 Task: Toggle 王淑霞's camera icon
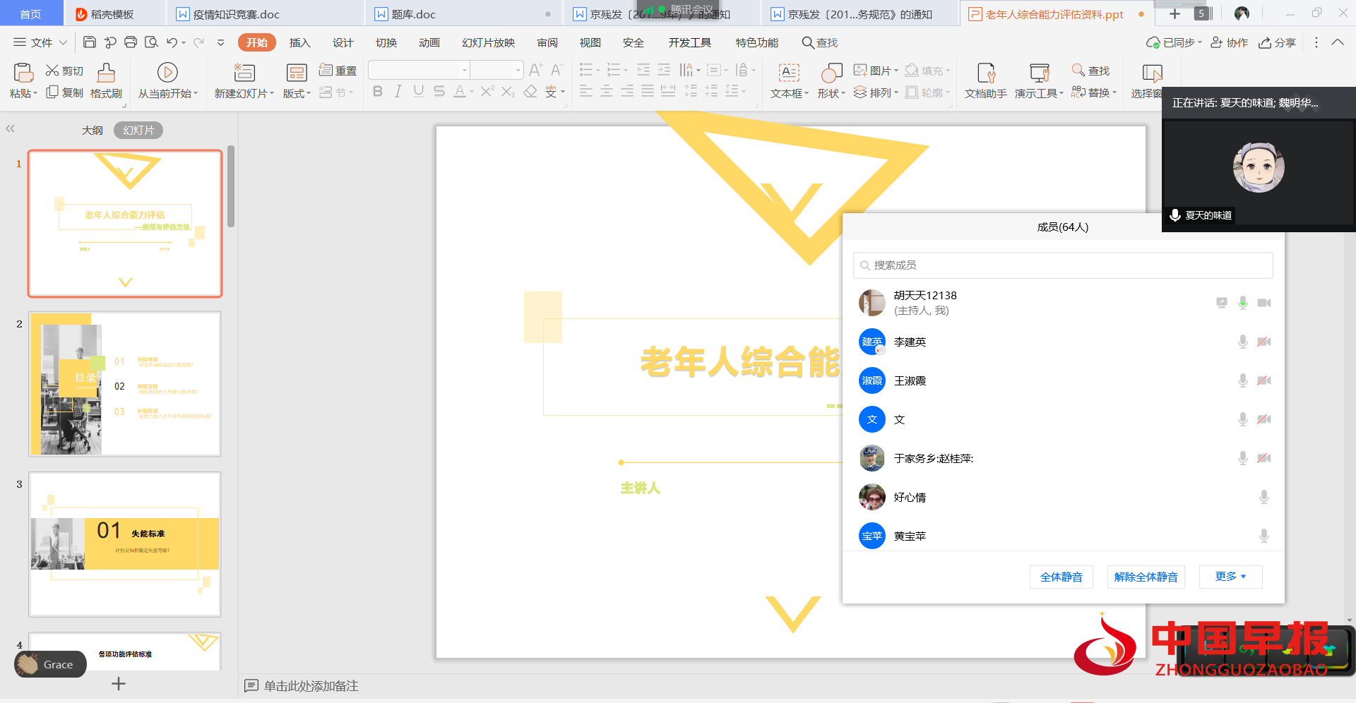(1264, 380)
